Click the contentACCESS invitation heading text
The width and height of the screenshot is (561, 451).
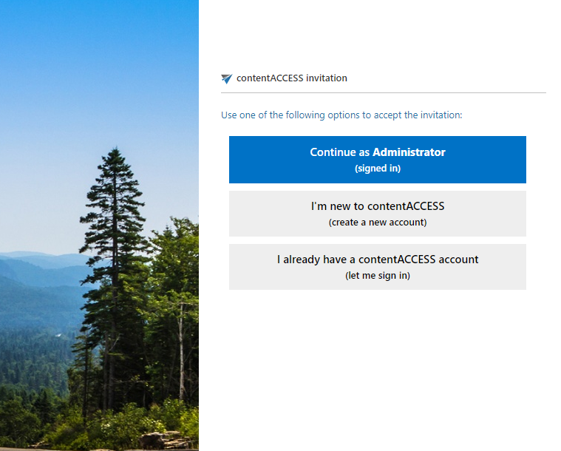(x=292, y=78)
